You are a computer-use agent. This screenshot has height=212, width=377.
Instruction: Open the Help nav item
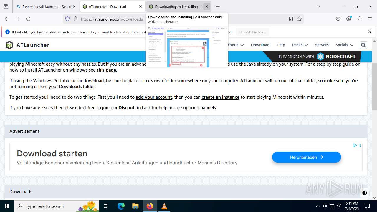281,45
